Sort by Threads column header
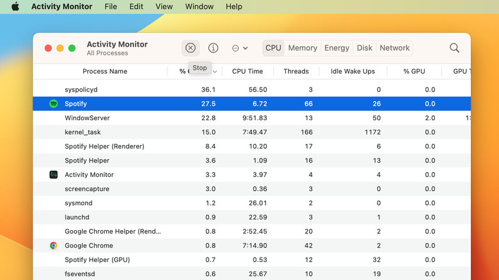 click(x=296, y=72)
